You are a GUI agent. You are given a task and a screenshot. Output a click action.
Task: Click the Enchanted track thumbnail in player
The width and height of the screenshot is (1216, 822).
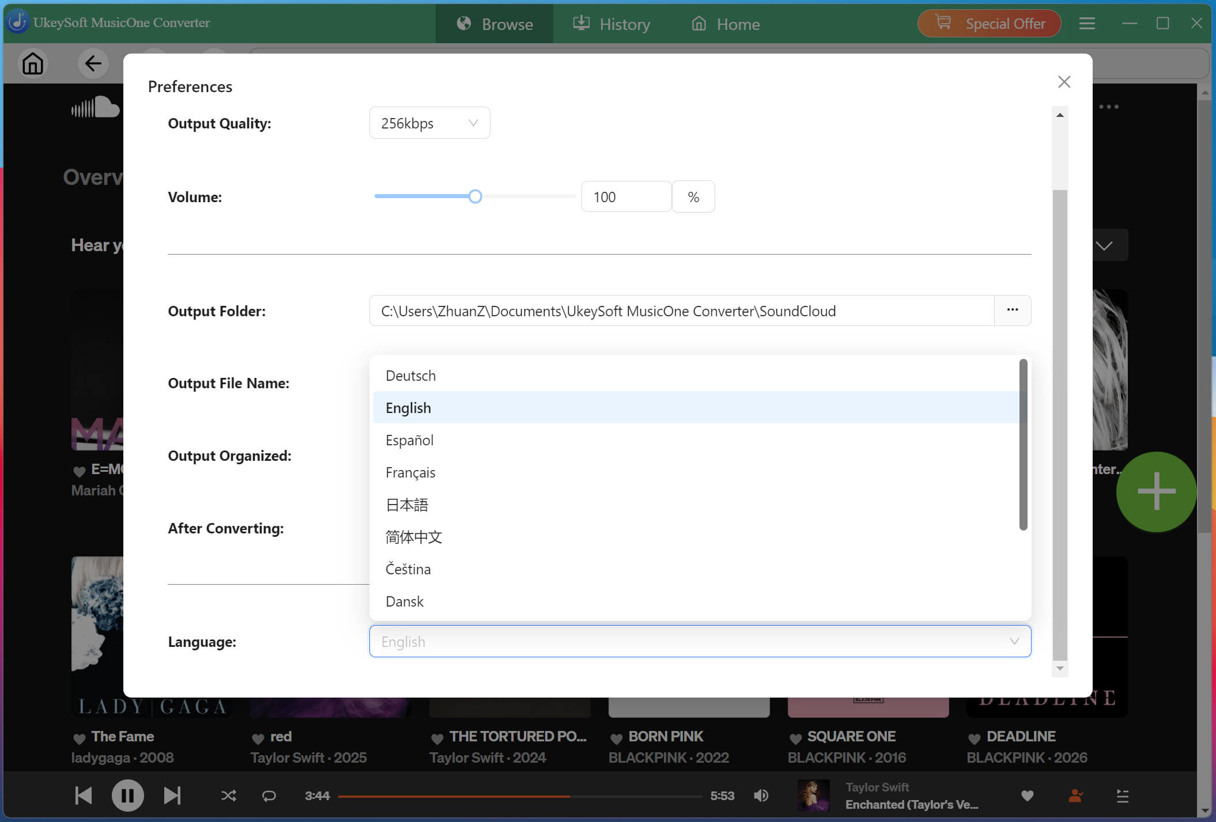coord(813,796)
